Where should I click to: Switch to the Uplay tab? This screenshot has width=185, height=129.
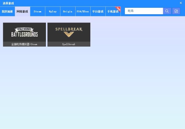[53, 11]
